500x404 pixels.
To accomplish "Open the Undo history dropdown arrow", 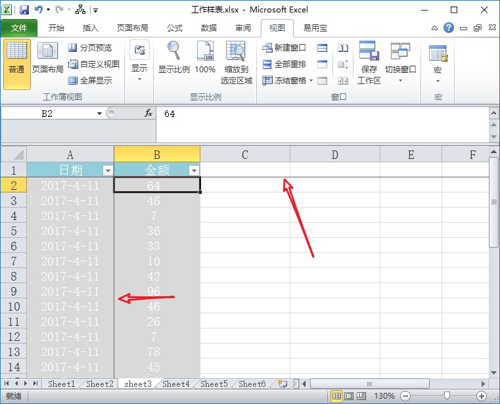I will click(x=48, y=10).
